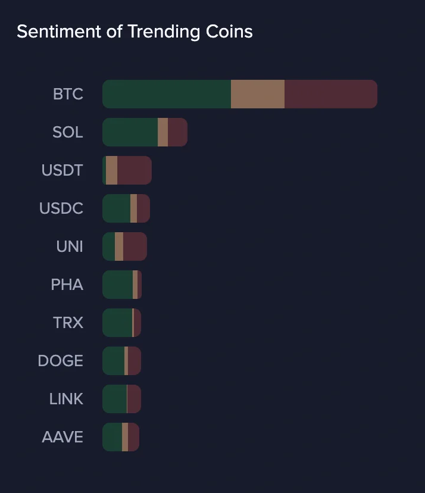Click the AAVE coin label
The image size is (425, 493).
[62, 437]
